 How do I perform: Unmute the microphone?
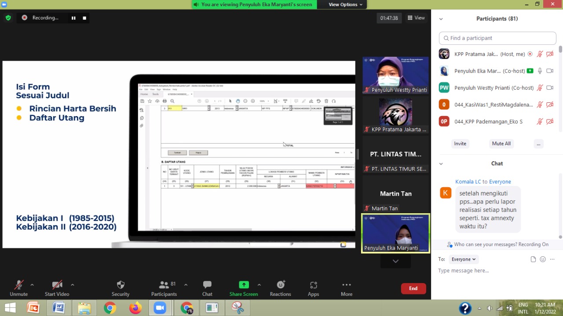[18, 285]
